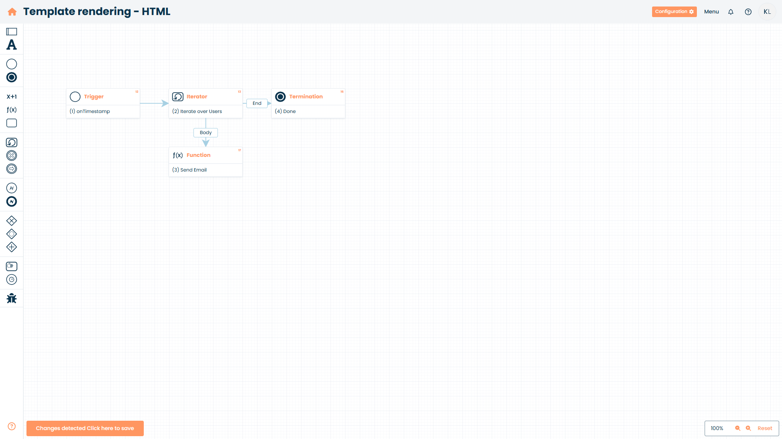Screen dimensions: 782x439
Task: Click the filled circle icon in Termination node
Action: pyautogui.click(x=281, y=97)
